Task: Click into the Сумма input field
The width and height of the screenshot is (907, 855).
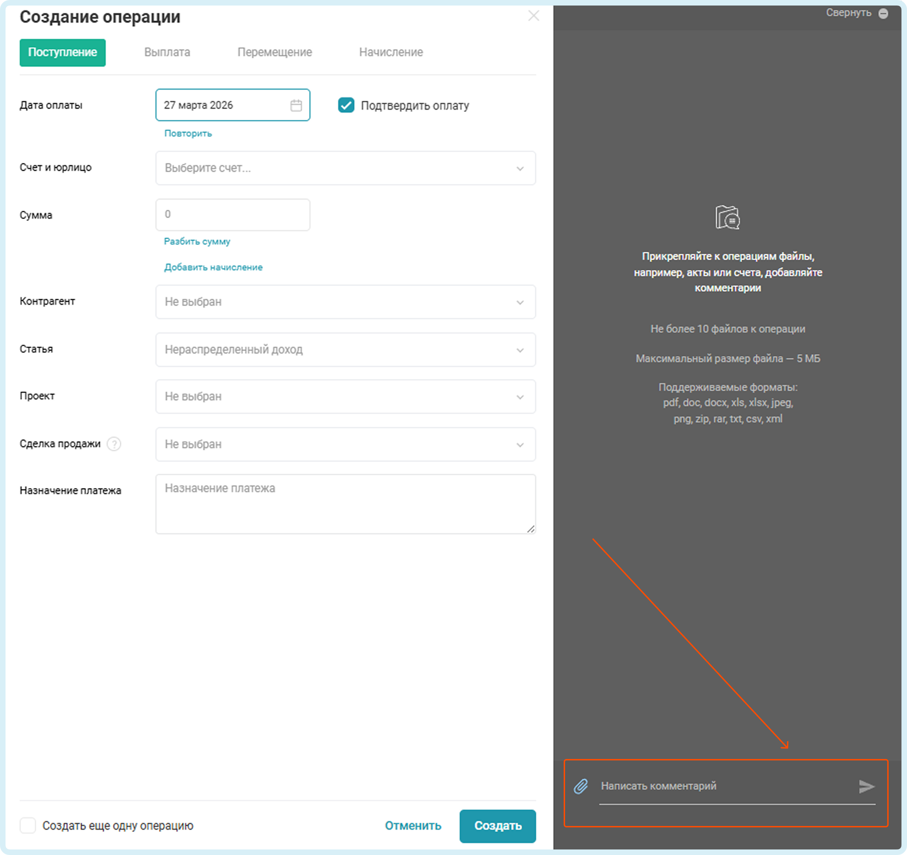Action: (233, 214)
